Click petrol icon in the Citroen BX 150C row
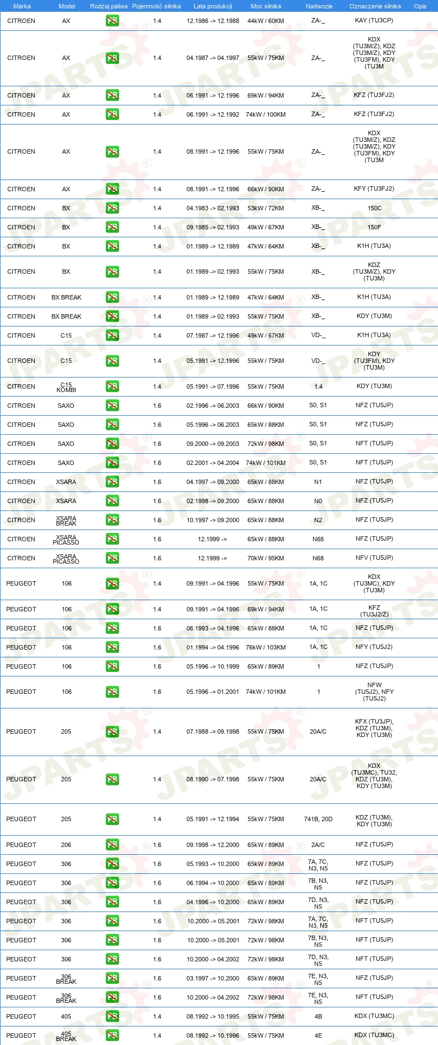 [112, 208]
